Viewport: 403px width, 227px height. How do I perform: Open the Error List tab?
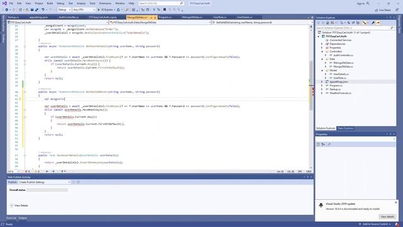pyautogui.click(x=11, y=218)
